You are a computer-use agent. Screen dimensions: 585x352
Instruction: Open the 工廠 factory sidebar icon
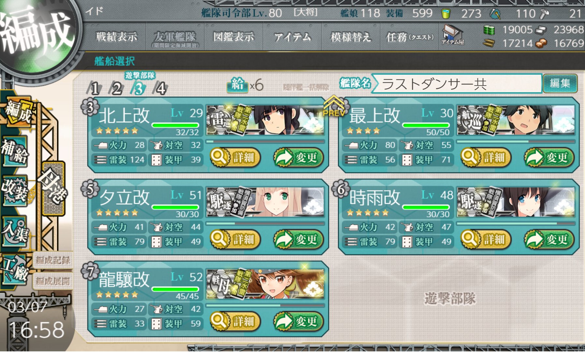pyautogui.click(x=15, y=270)
